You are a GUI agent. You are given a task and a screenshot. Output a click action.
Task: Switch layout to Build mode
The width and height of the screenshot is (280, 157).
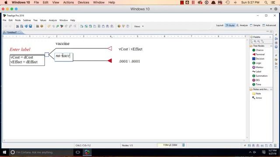(230, 25)
